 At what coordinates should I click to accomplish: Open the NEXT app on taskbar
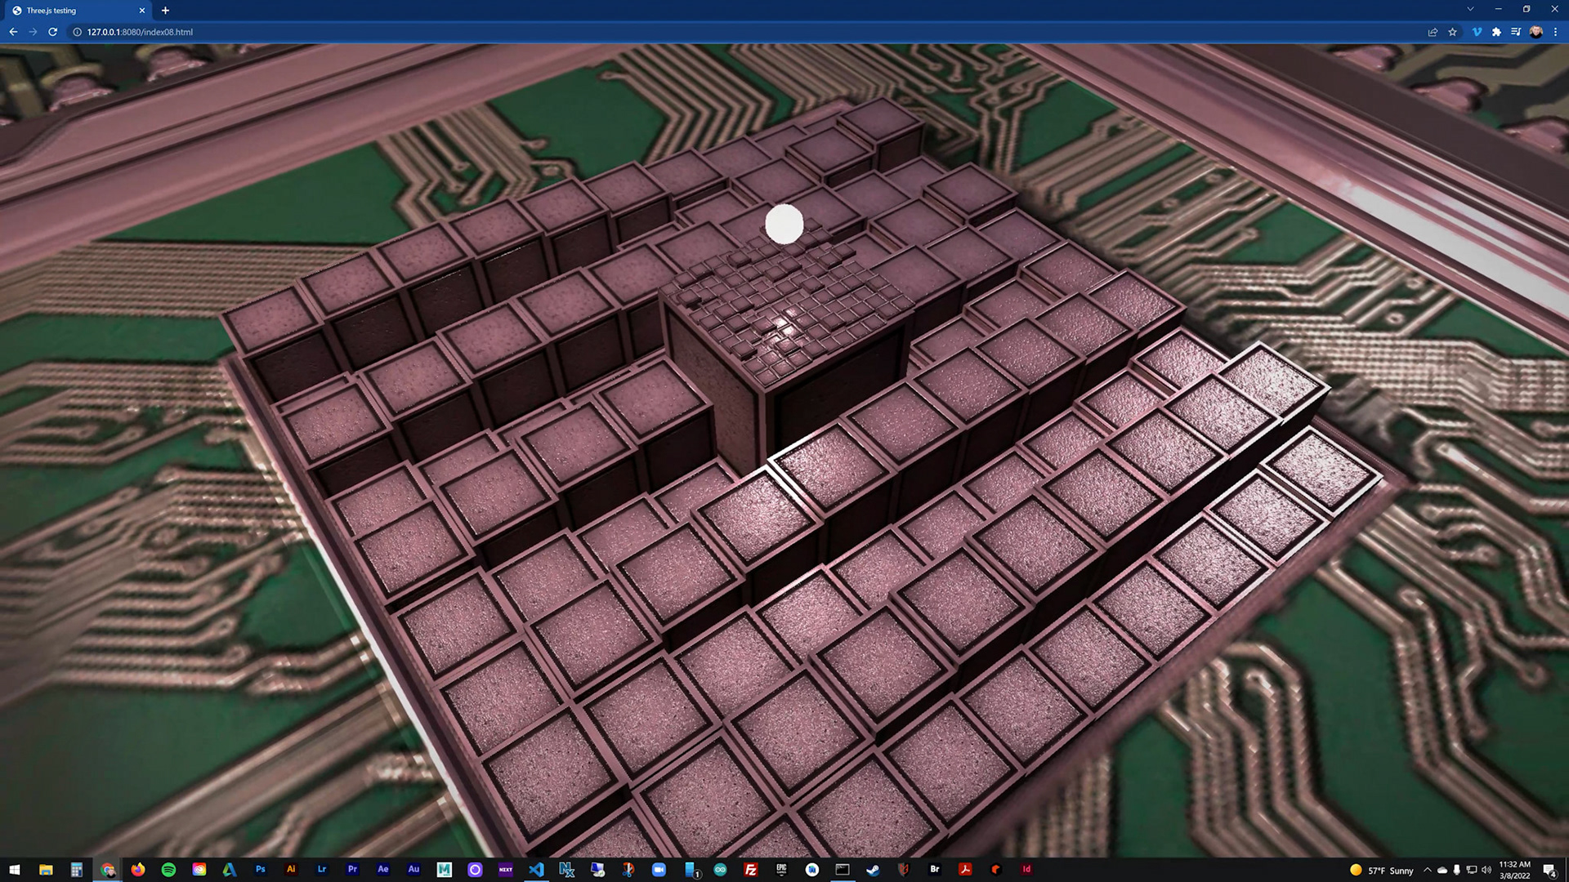pos(505,869)
